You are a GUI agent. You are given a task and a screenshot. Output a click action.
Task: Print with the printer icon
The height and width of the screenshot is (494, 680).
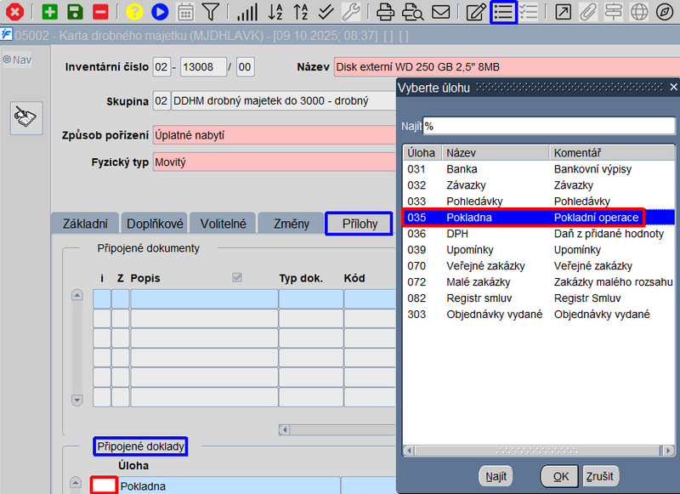click(385, 12)
